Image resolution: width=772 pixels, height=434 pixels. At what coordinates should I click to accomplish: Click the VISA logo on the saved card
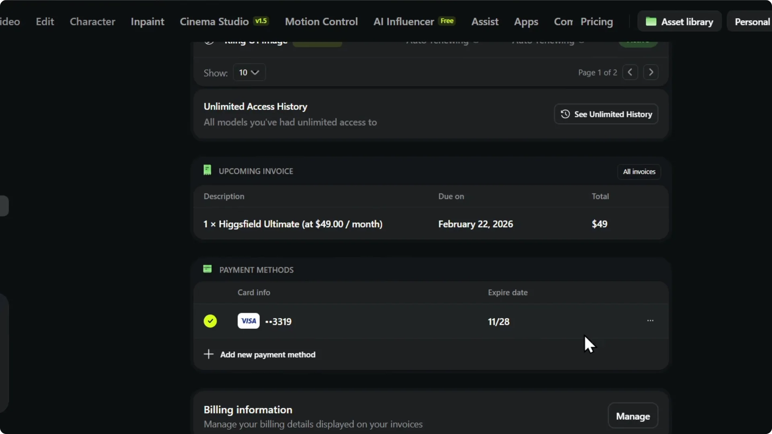[x=248, y=321]
